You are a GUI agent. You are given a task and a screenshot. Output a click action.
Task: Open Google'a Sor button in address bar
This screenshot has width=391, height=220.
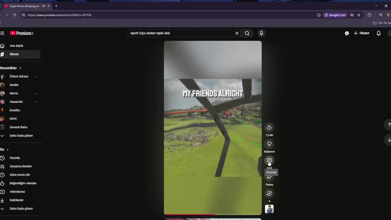click(335, 15)
